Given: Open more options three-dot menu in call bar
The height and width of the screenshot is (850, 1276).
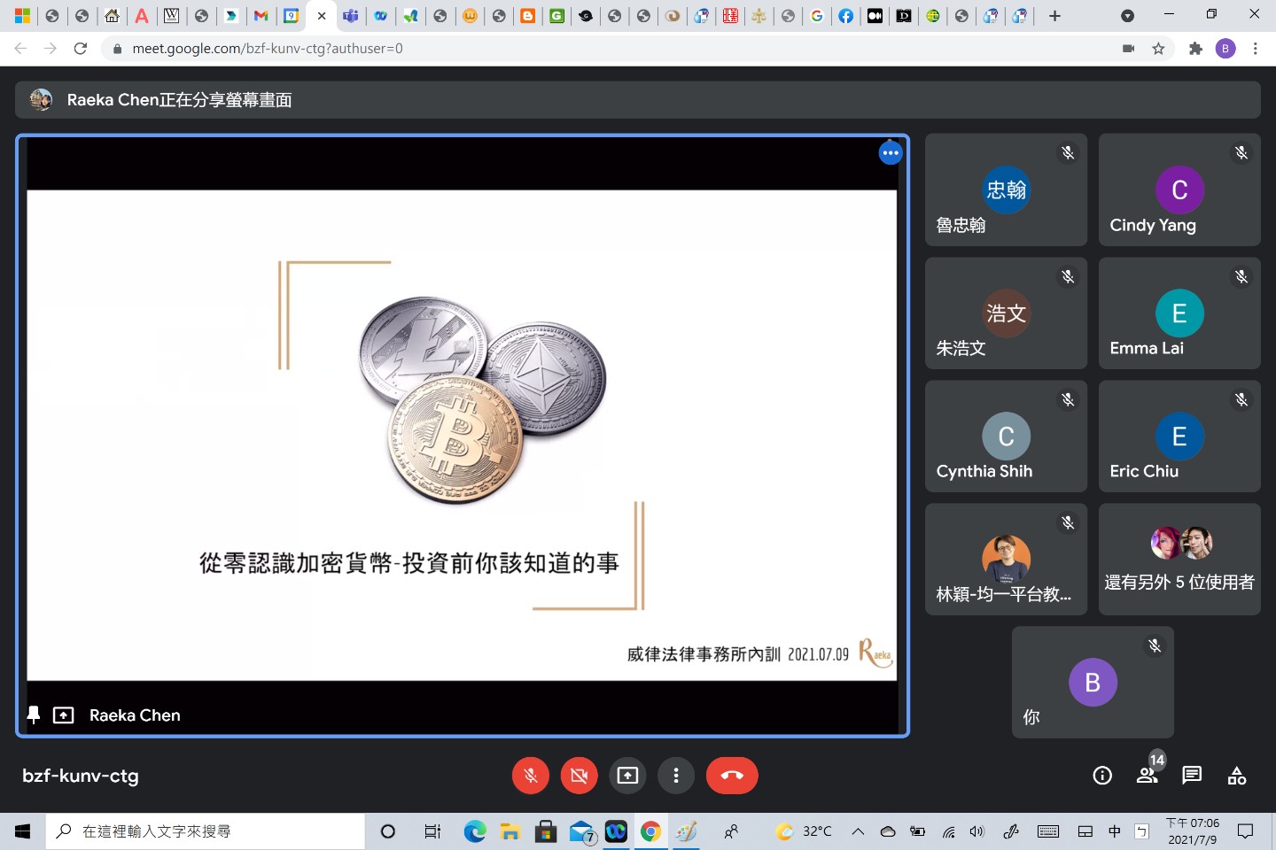Looking at the screenshot, I should pyautogui.click(x=676, y=776).
